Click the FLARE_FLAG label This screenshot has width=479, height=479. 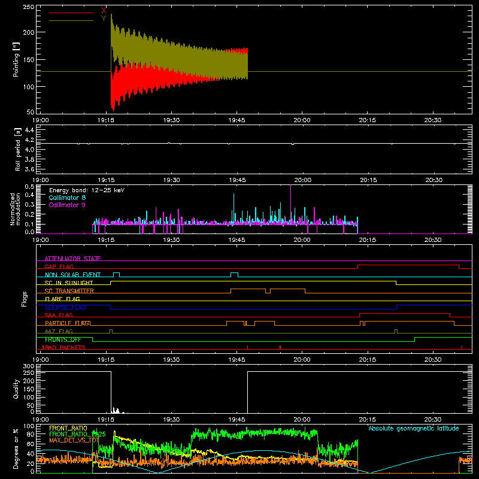pos(62,299)
